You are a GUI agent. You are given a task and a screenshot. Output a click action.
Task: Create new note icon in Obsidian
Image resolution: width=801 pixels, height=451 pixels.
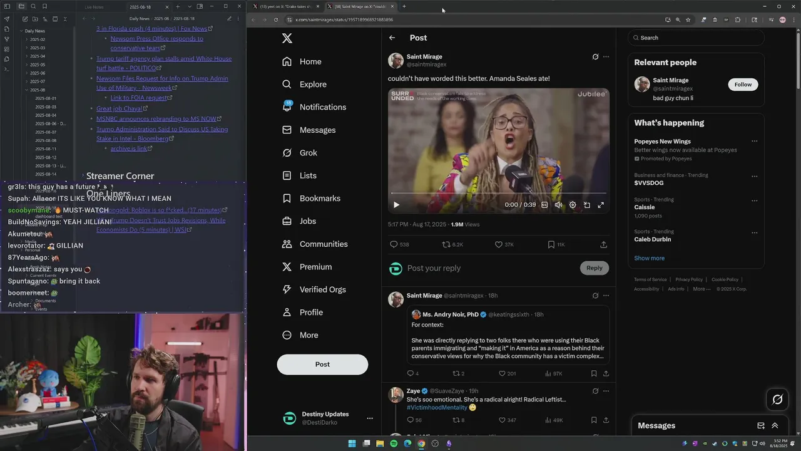24,19
